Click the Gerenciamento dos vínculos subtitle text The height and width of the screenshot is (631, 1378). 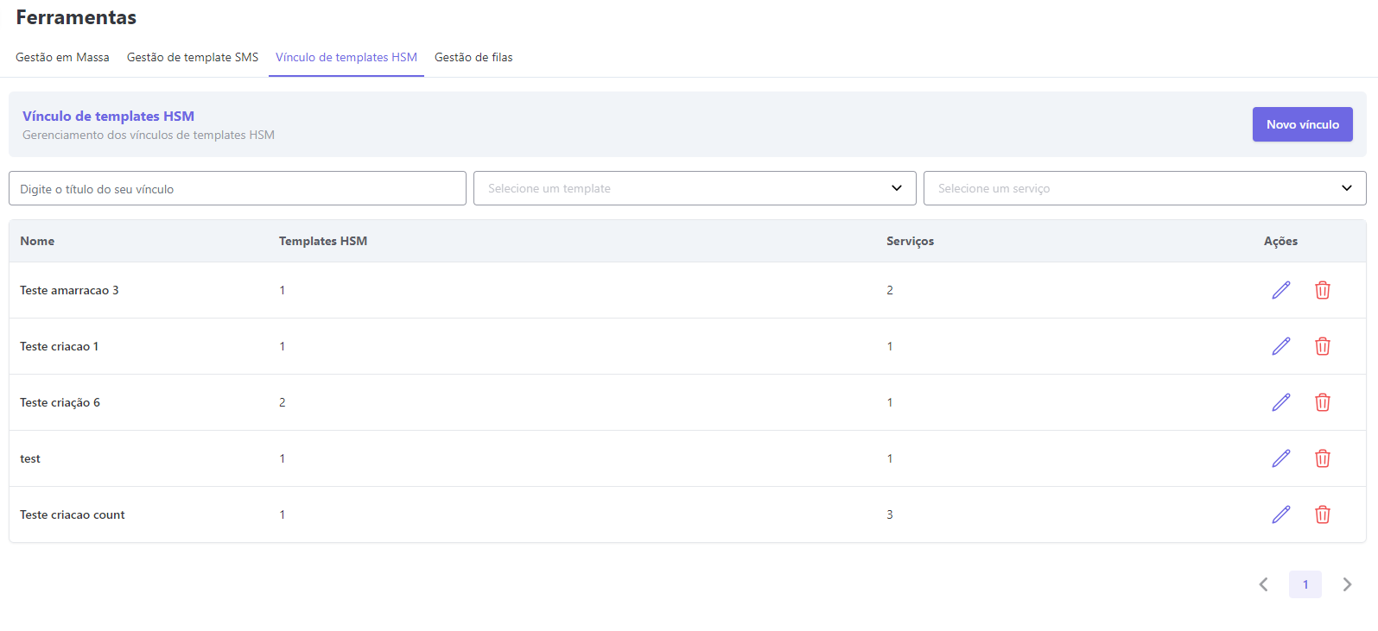[149, 135]
